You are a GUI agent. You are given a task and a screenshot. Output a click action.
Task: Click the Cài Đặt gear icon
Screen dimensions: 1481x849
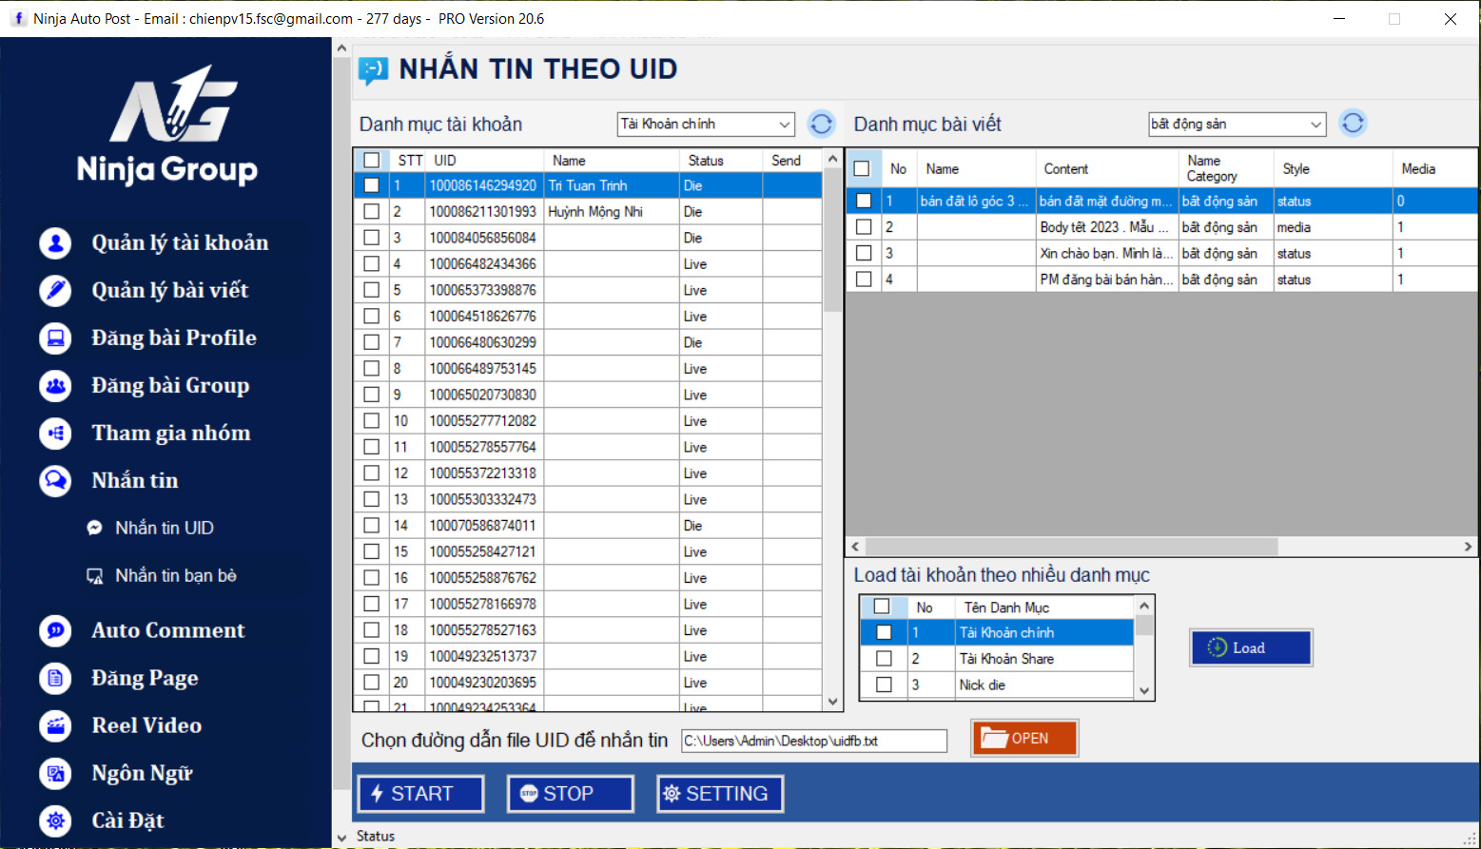click(55, 820)
